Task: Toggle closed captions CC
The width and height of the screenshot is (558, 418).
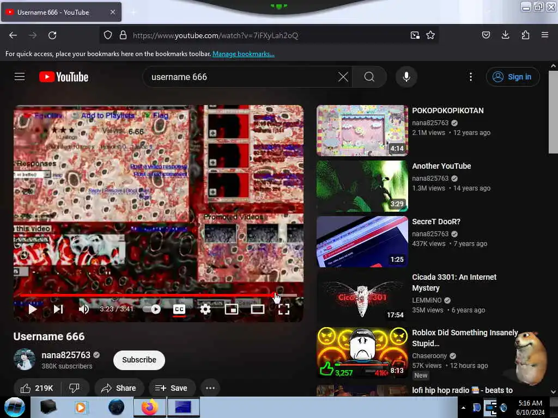Action: tap(179, 309)
